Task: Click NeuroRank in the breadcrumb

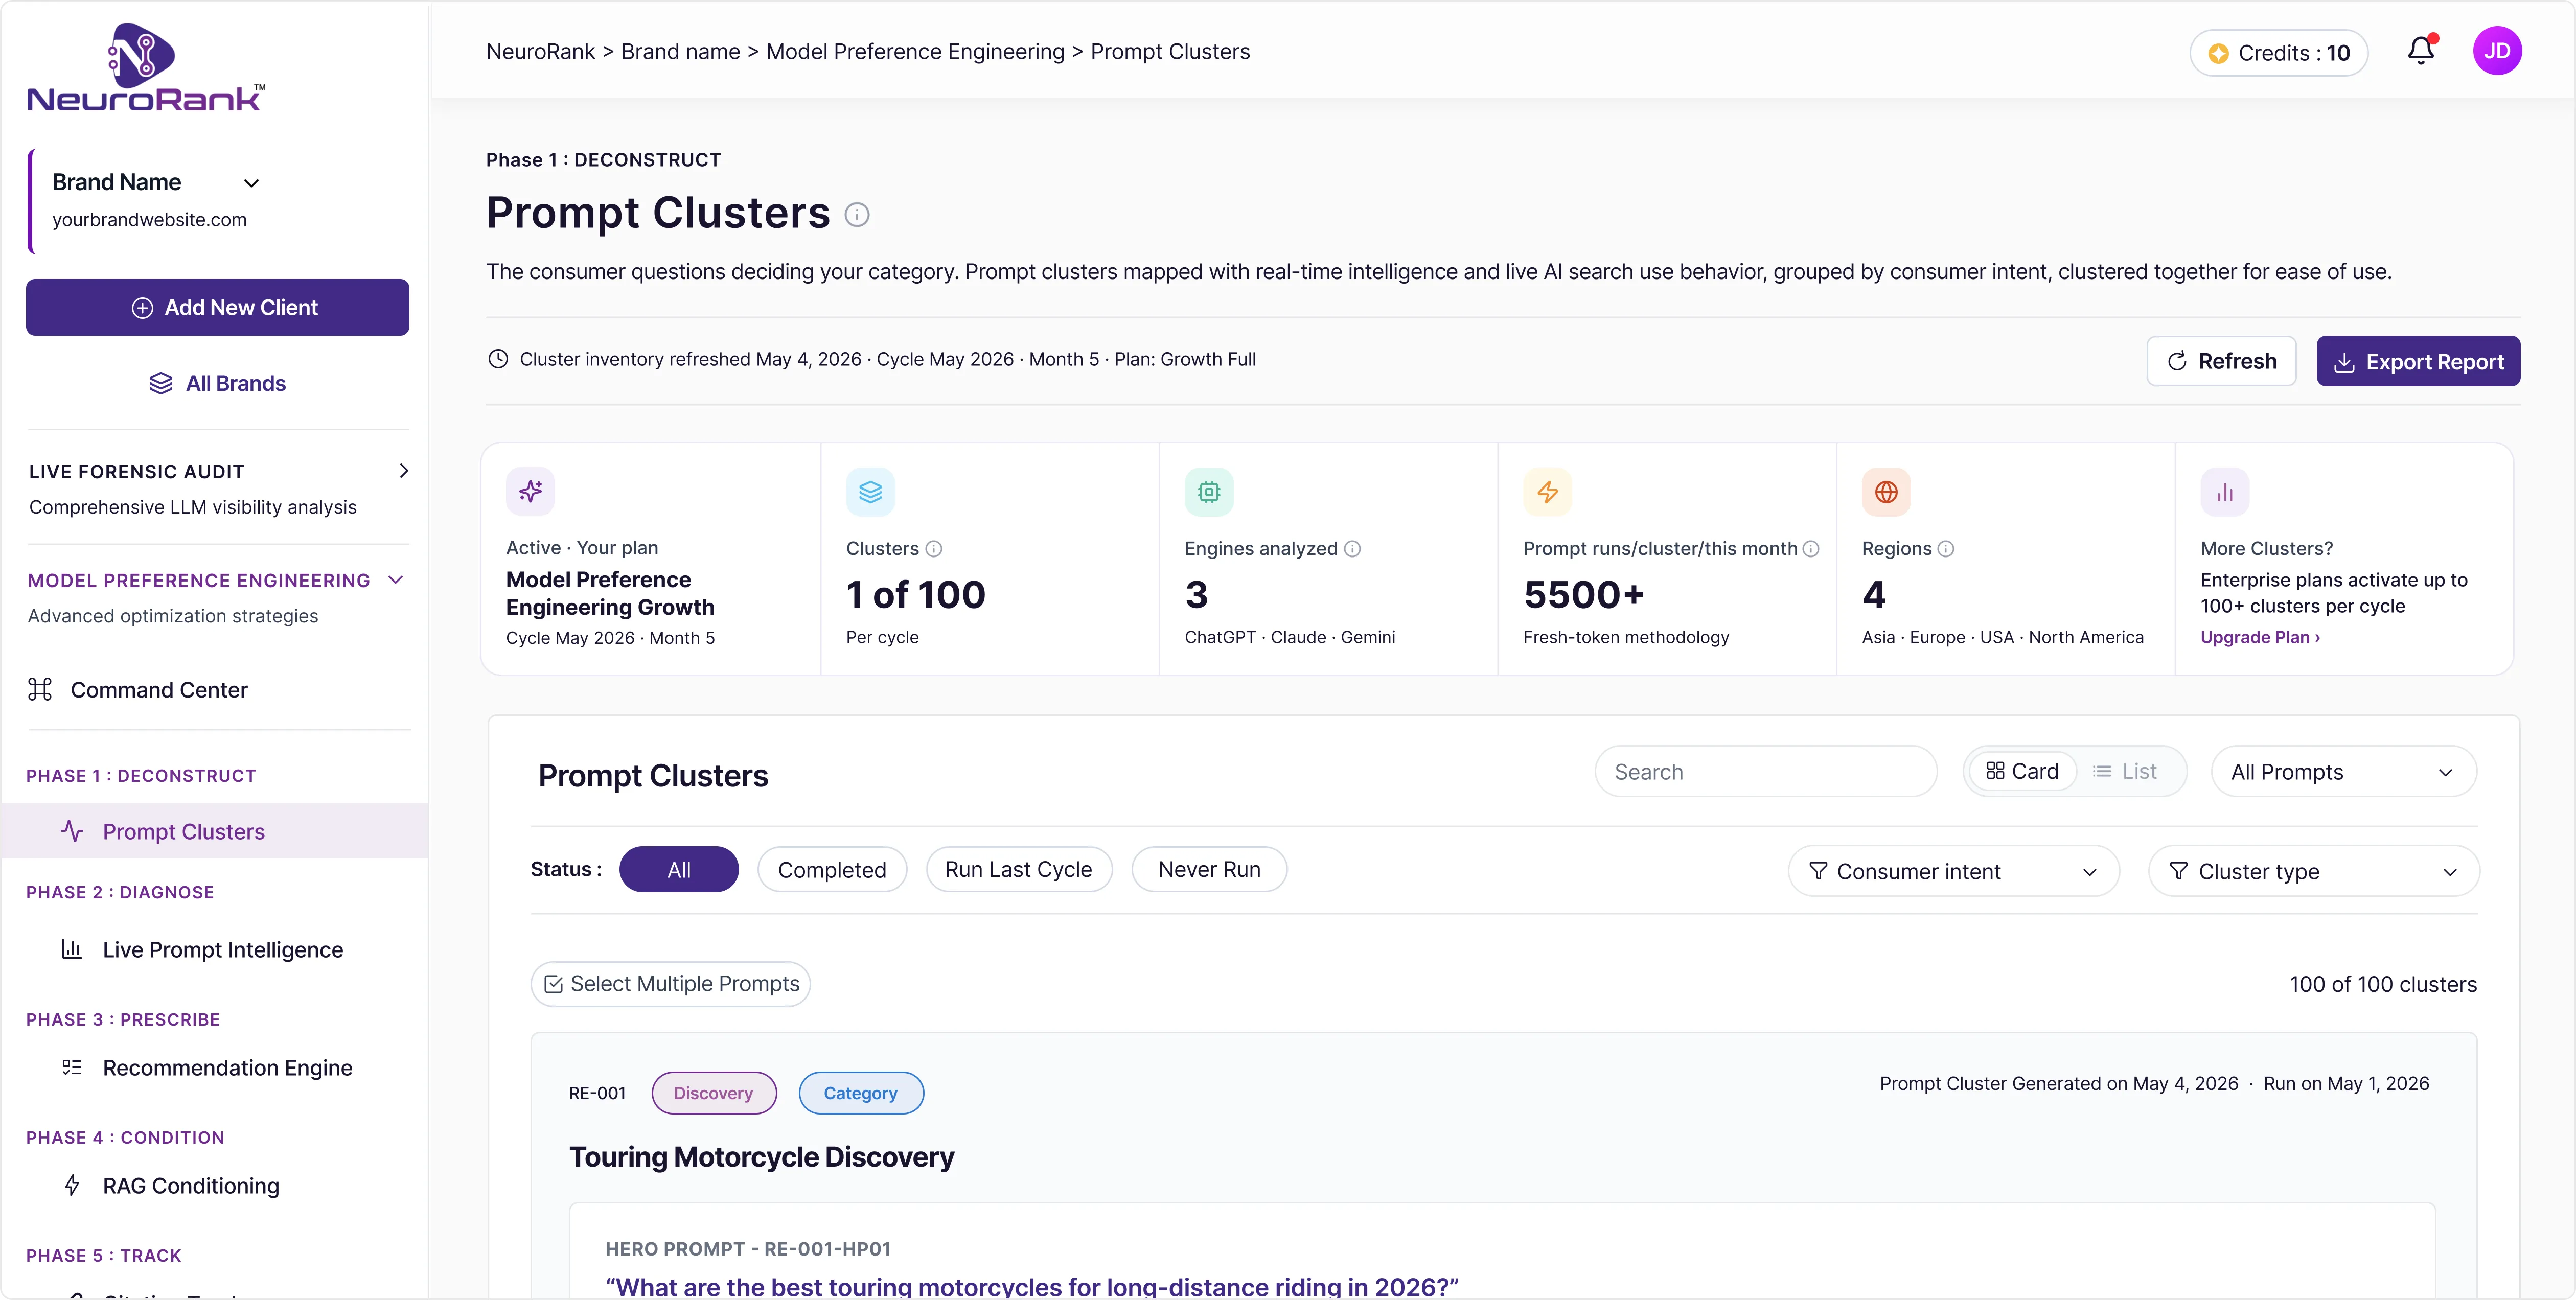Action: pos(540,52)
